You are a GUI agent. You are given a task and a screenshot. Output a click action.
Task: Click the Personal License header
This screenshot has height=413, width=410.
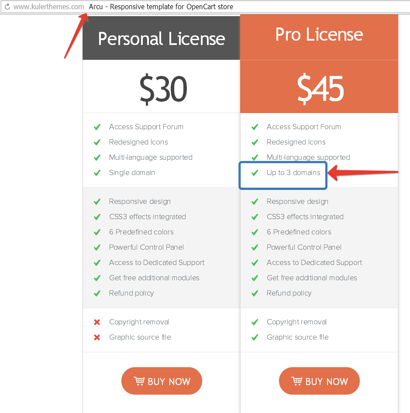pyautogui.click(x=161, y=39)
